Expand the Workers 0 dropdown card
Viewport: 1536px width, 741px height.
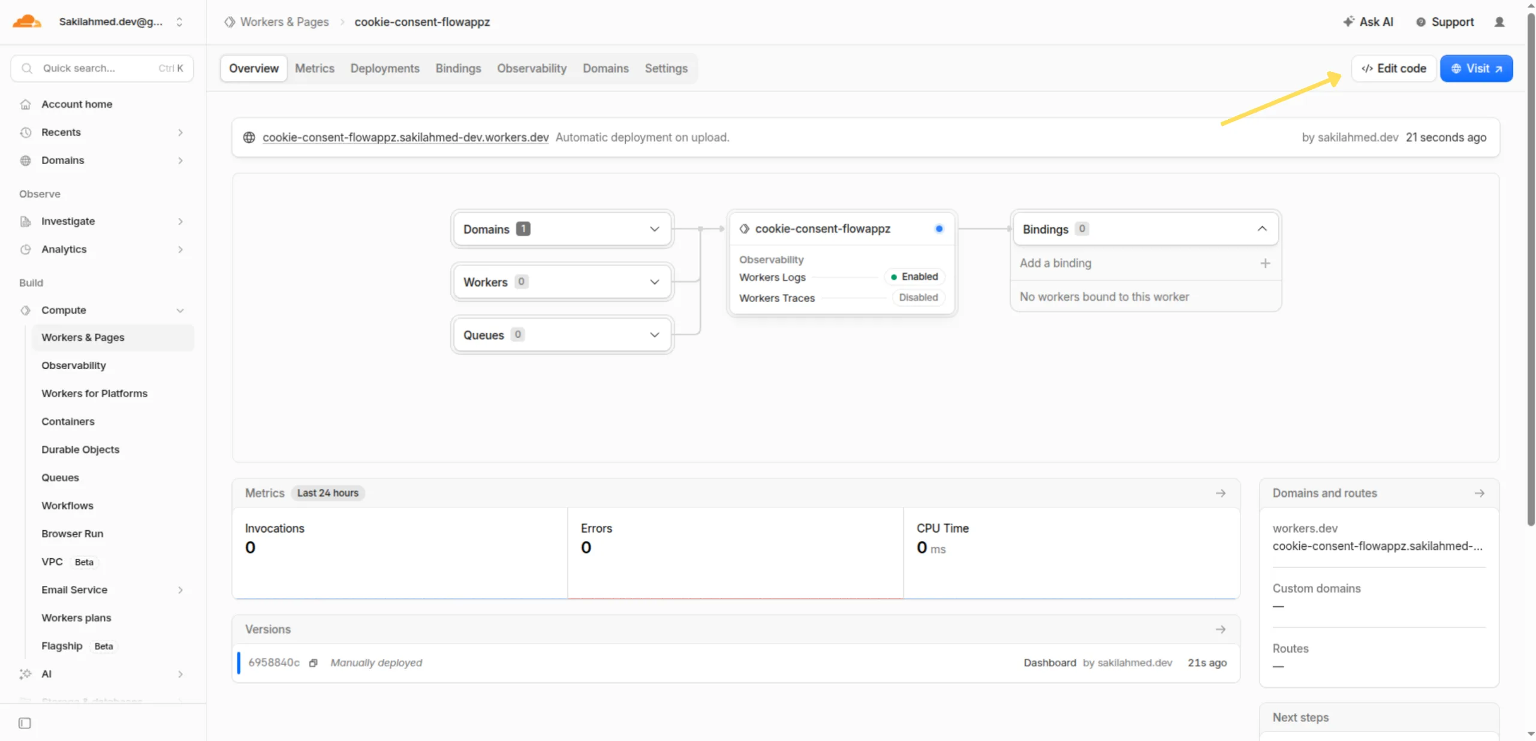(x=562, y=282)
